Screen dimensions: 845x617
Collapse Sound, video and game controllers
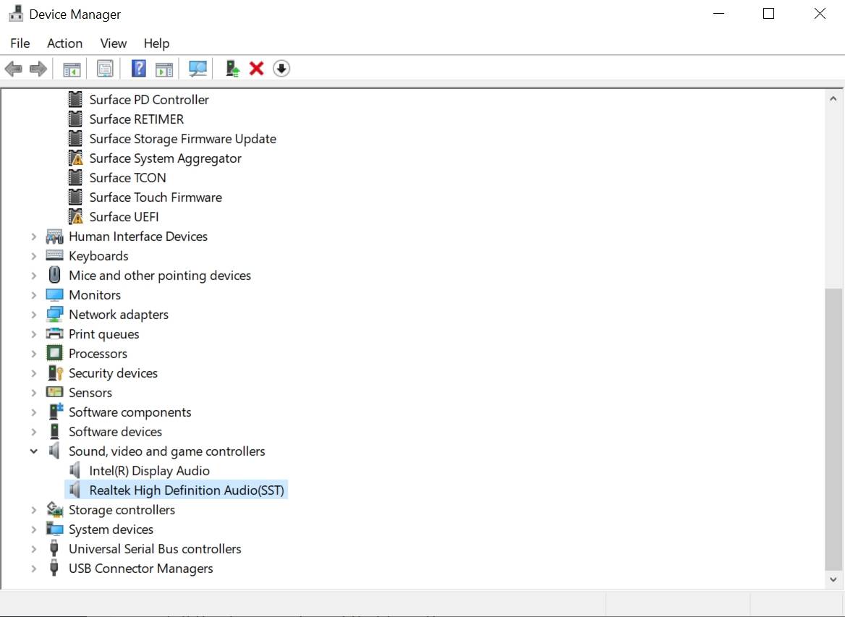pyautogui.click(x=34, y=451)
